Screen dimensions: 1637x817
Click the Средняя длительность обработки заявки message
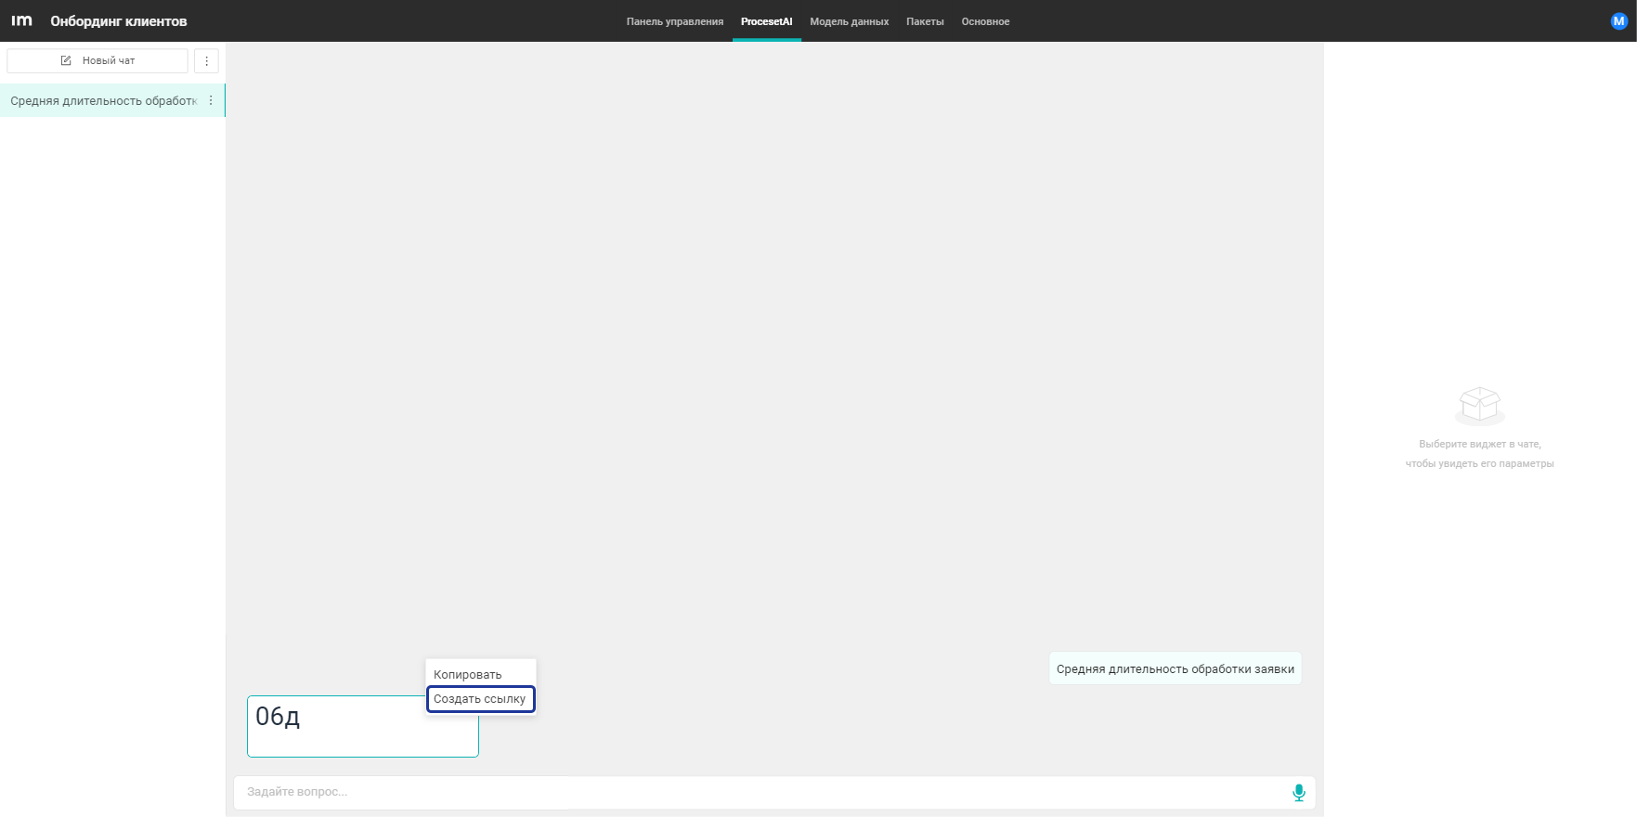1175,668
